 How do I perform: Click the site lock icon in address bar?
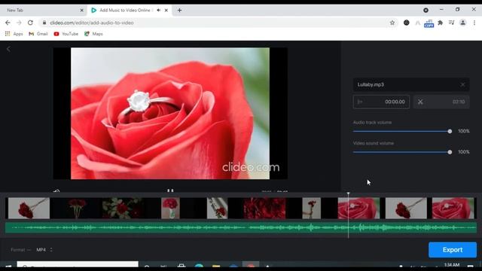tap(44, 23)
